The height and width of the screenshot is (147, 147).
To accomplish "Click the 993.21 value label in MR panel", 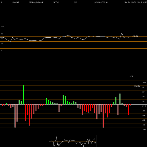I will pos(137,86).
